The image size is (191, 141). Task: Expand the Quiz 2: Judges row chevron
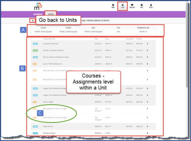pyautogui.click(x=148, y=102)
